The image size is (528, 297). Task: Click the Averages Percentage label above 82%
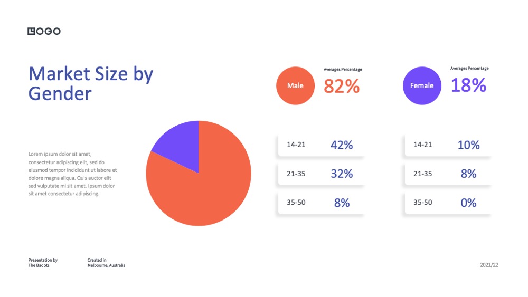[x=343, y=69]
